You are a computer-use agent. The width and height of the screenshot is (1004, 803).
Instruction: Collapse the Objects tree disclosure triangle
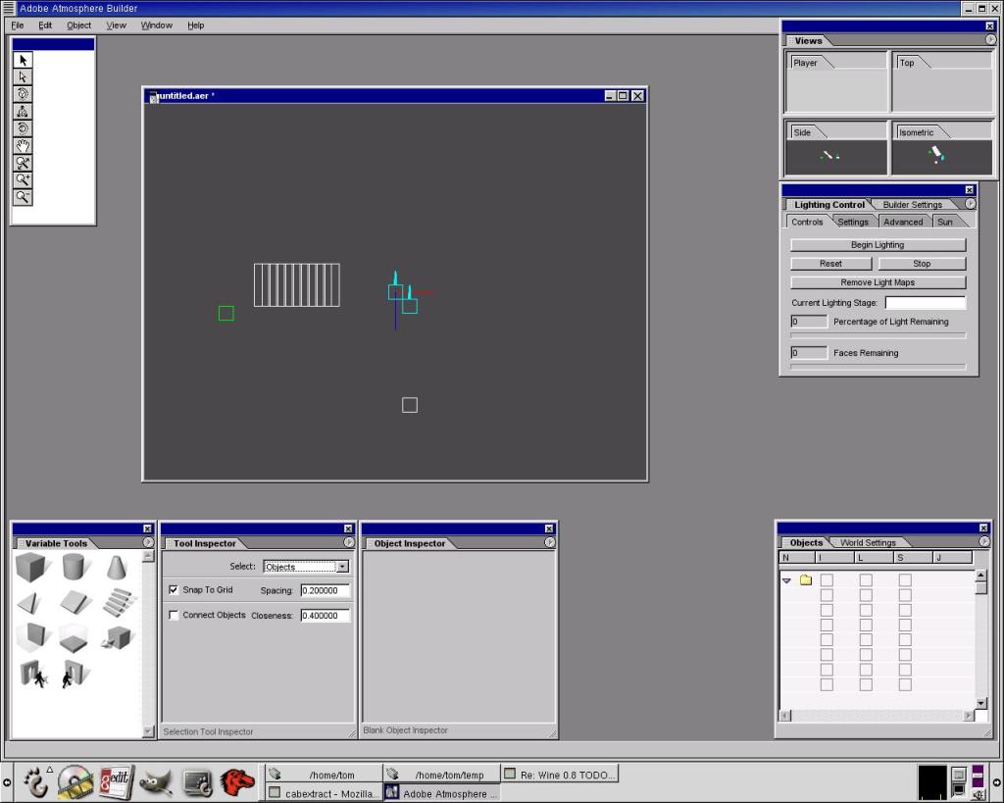786,580
